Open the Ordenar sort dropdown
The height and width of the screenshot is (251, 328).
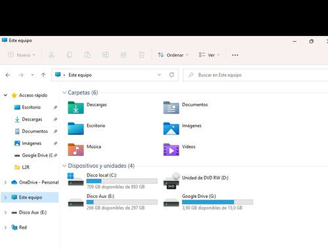tap(173, 55)
